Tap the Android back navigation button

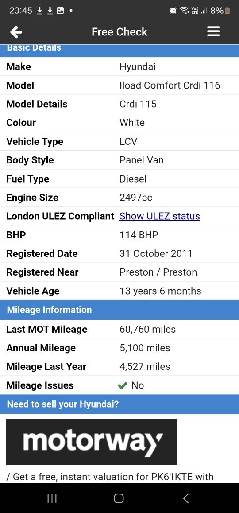click(186, 498)
